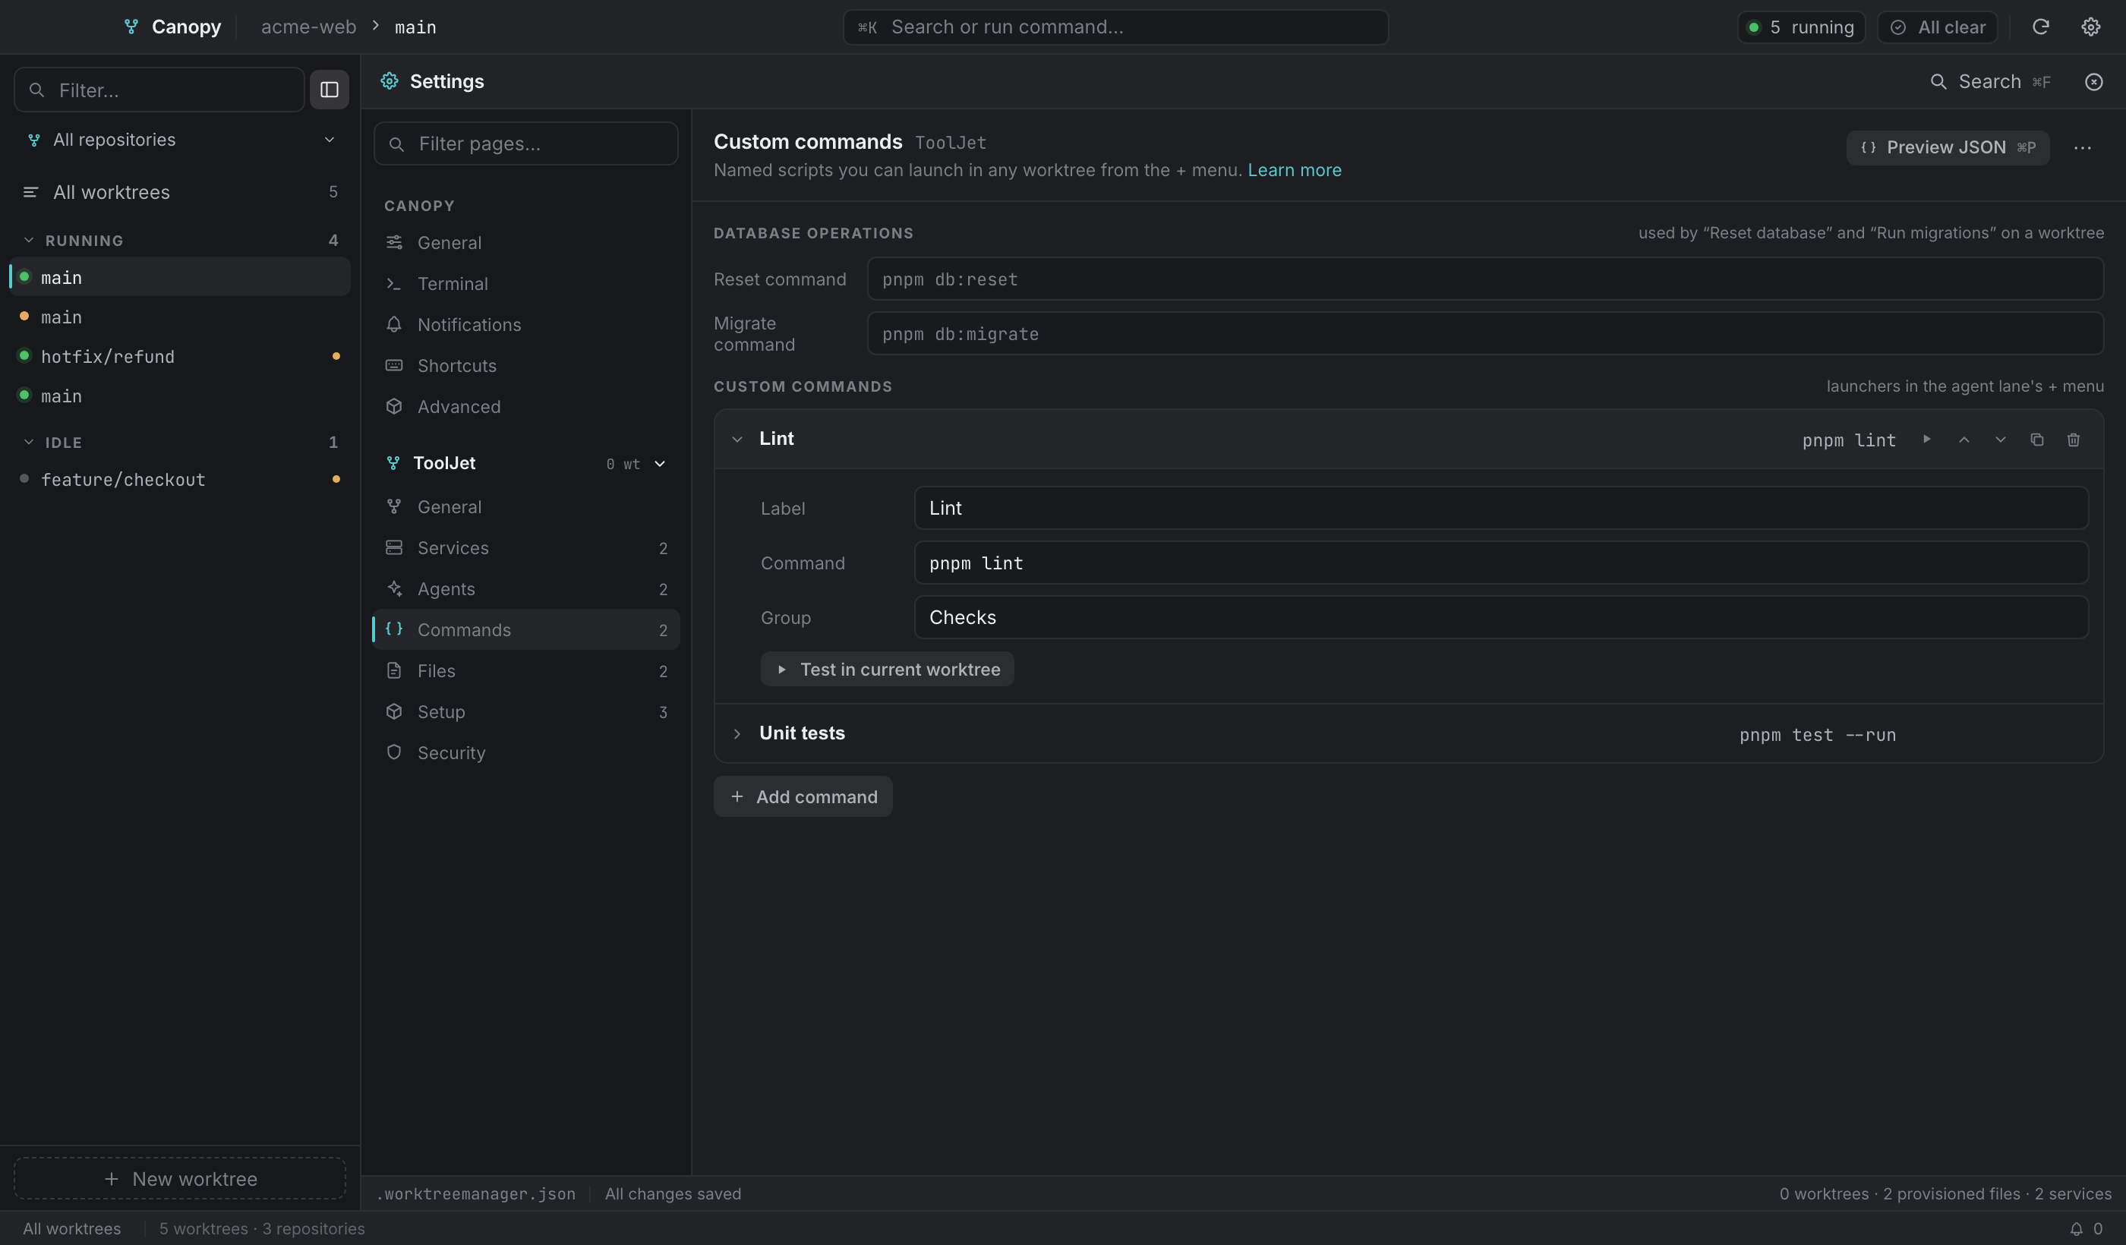
Task: Focus Search or run command bar
Action: coord(1115,27)
